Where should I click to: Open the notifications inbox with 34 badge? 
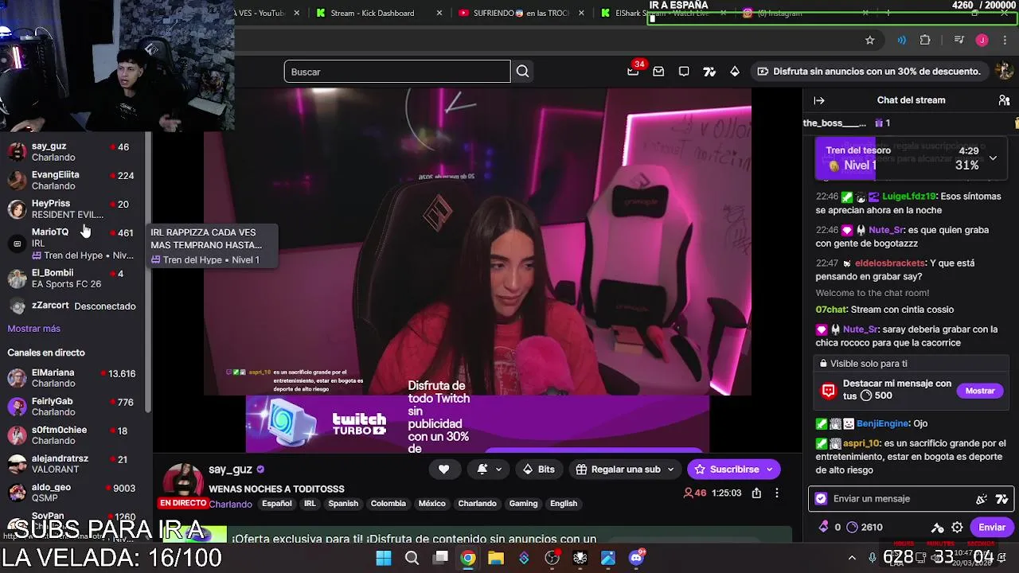coord(633,72)
